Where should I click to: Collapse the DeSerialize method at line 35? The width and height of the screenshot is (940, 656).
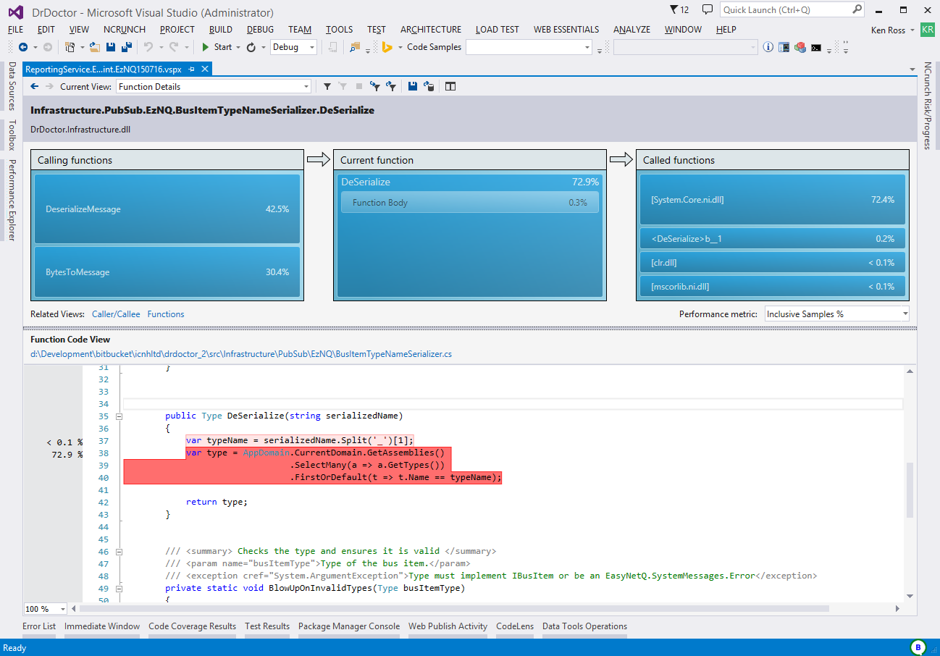pos(119,416)
